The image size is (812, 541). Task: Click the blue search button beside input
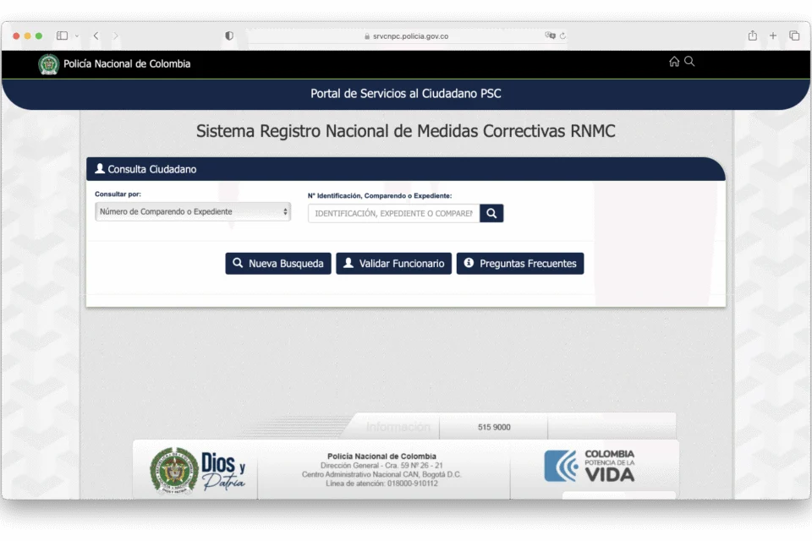tap(491, 213)
